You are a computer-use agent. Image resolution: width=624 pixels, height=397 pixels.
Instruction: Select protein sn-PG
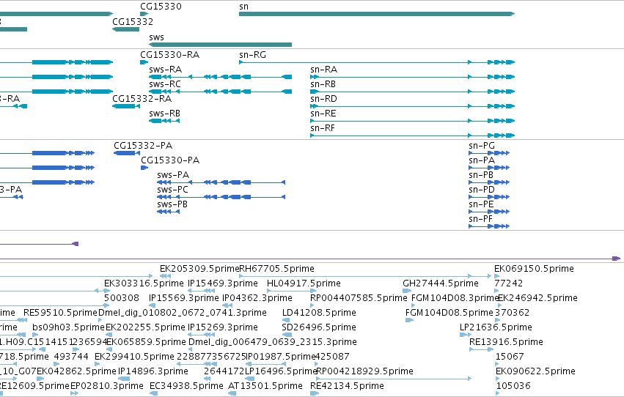pos(489,153)
